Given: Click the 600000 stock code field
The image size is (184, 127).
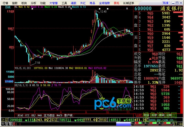Looking at the screenshot, I should click(143, 9).
